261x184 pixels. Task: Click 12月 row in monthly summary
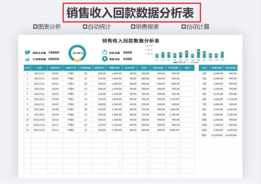(x=218, y=130)
